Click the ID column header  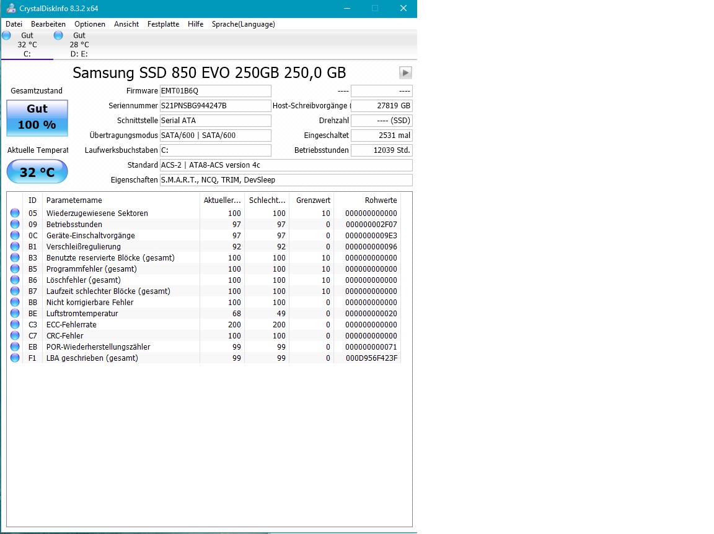point(32,200)
